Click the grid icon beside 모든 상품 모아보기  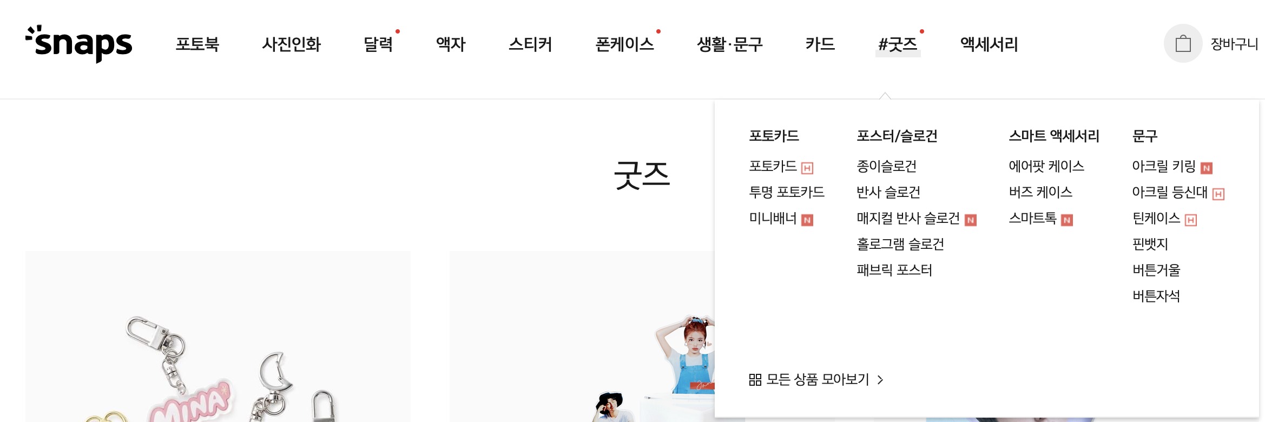(x=755, y=380)
